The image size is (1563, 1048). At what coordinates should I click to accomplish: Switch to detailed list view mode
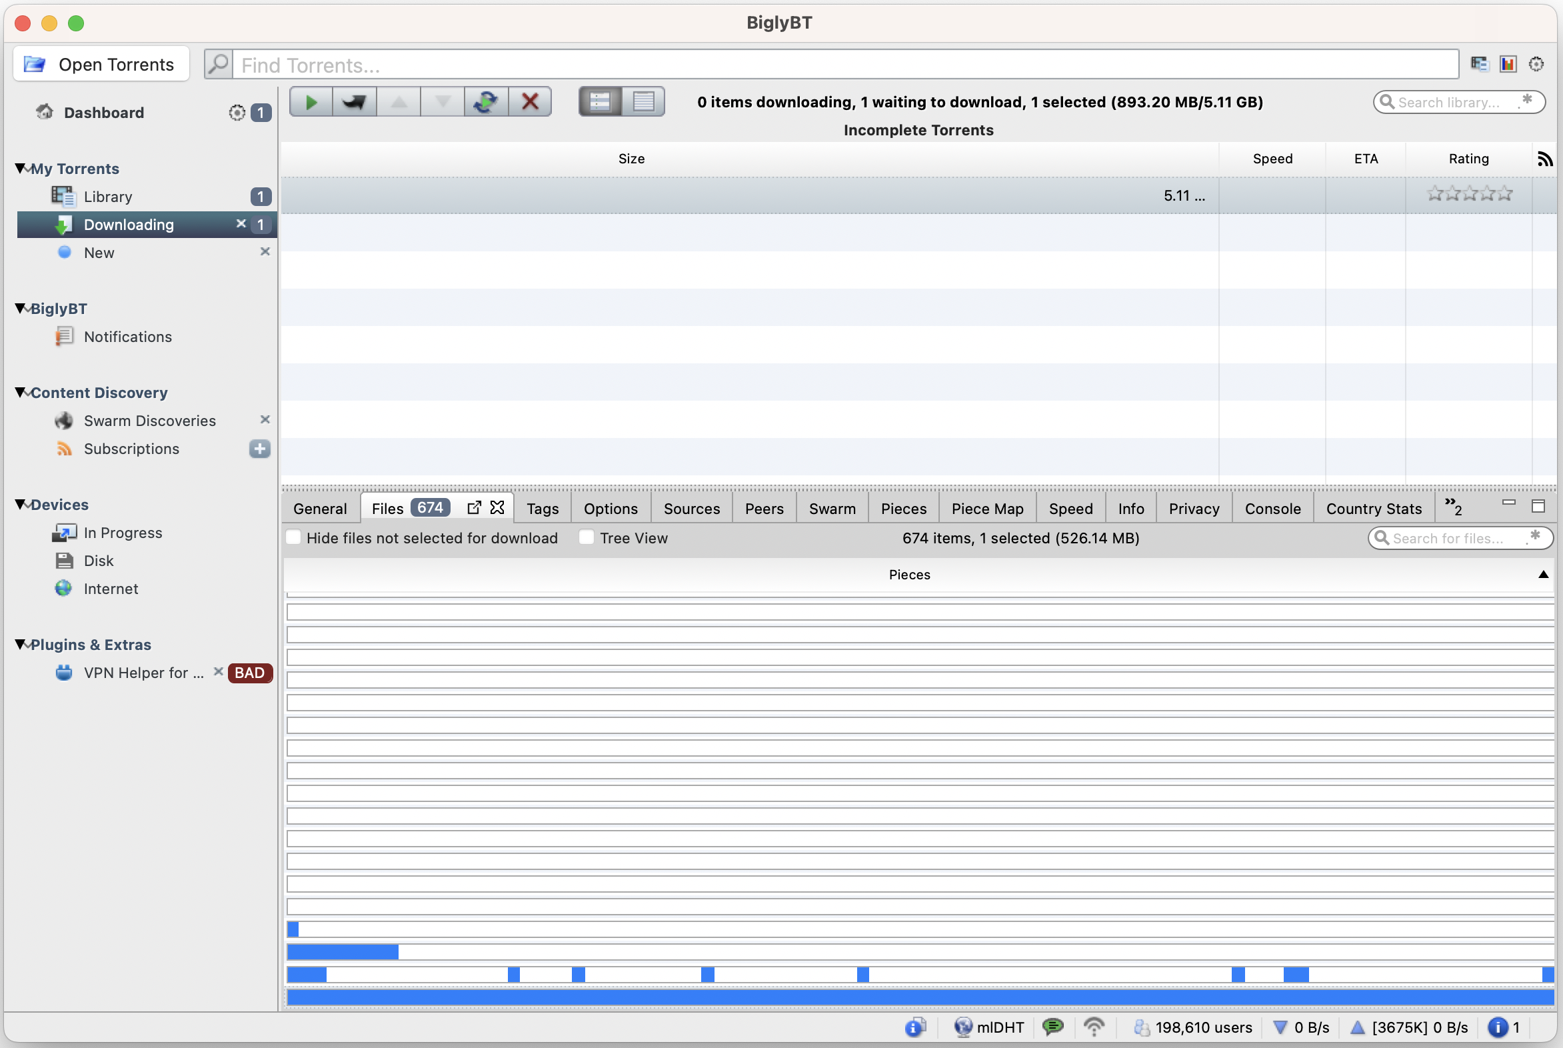pyautogui.click(x=642, y=101)
